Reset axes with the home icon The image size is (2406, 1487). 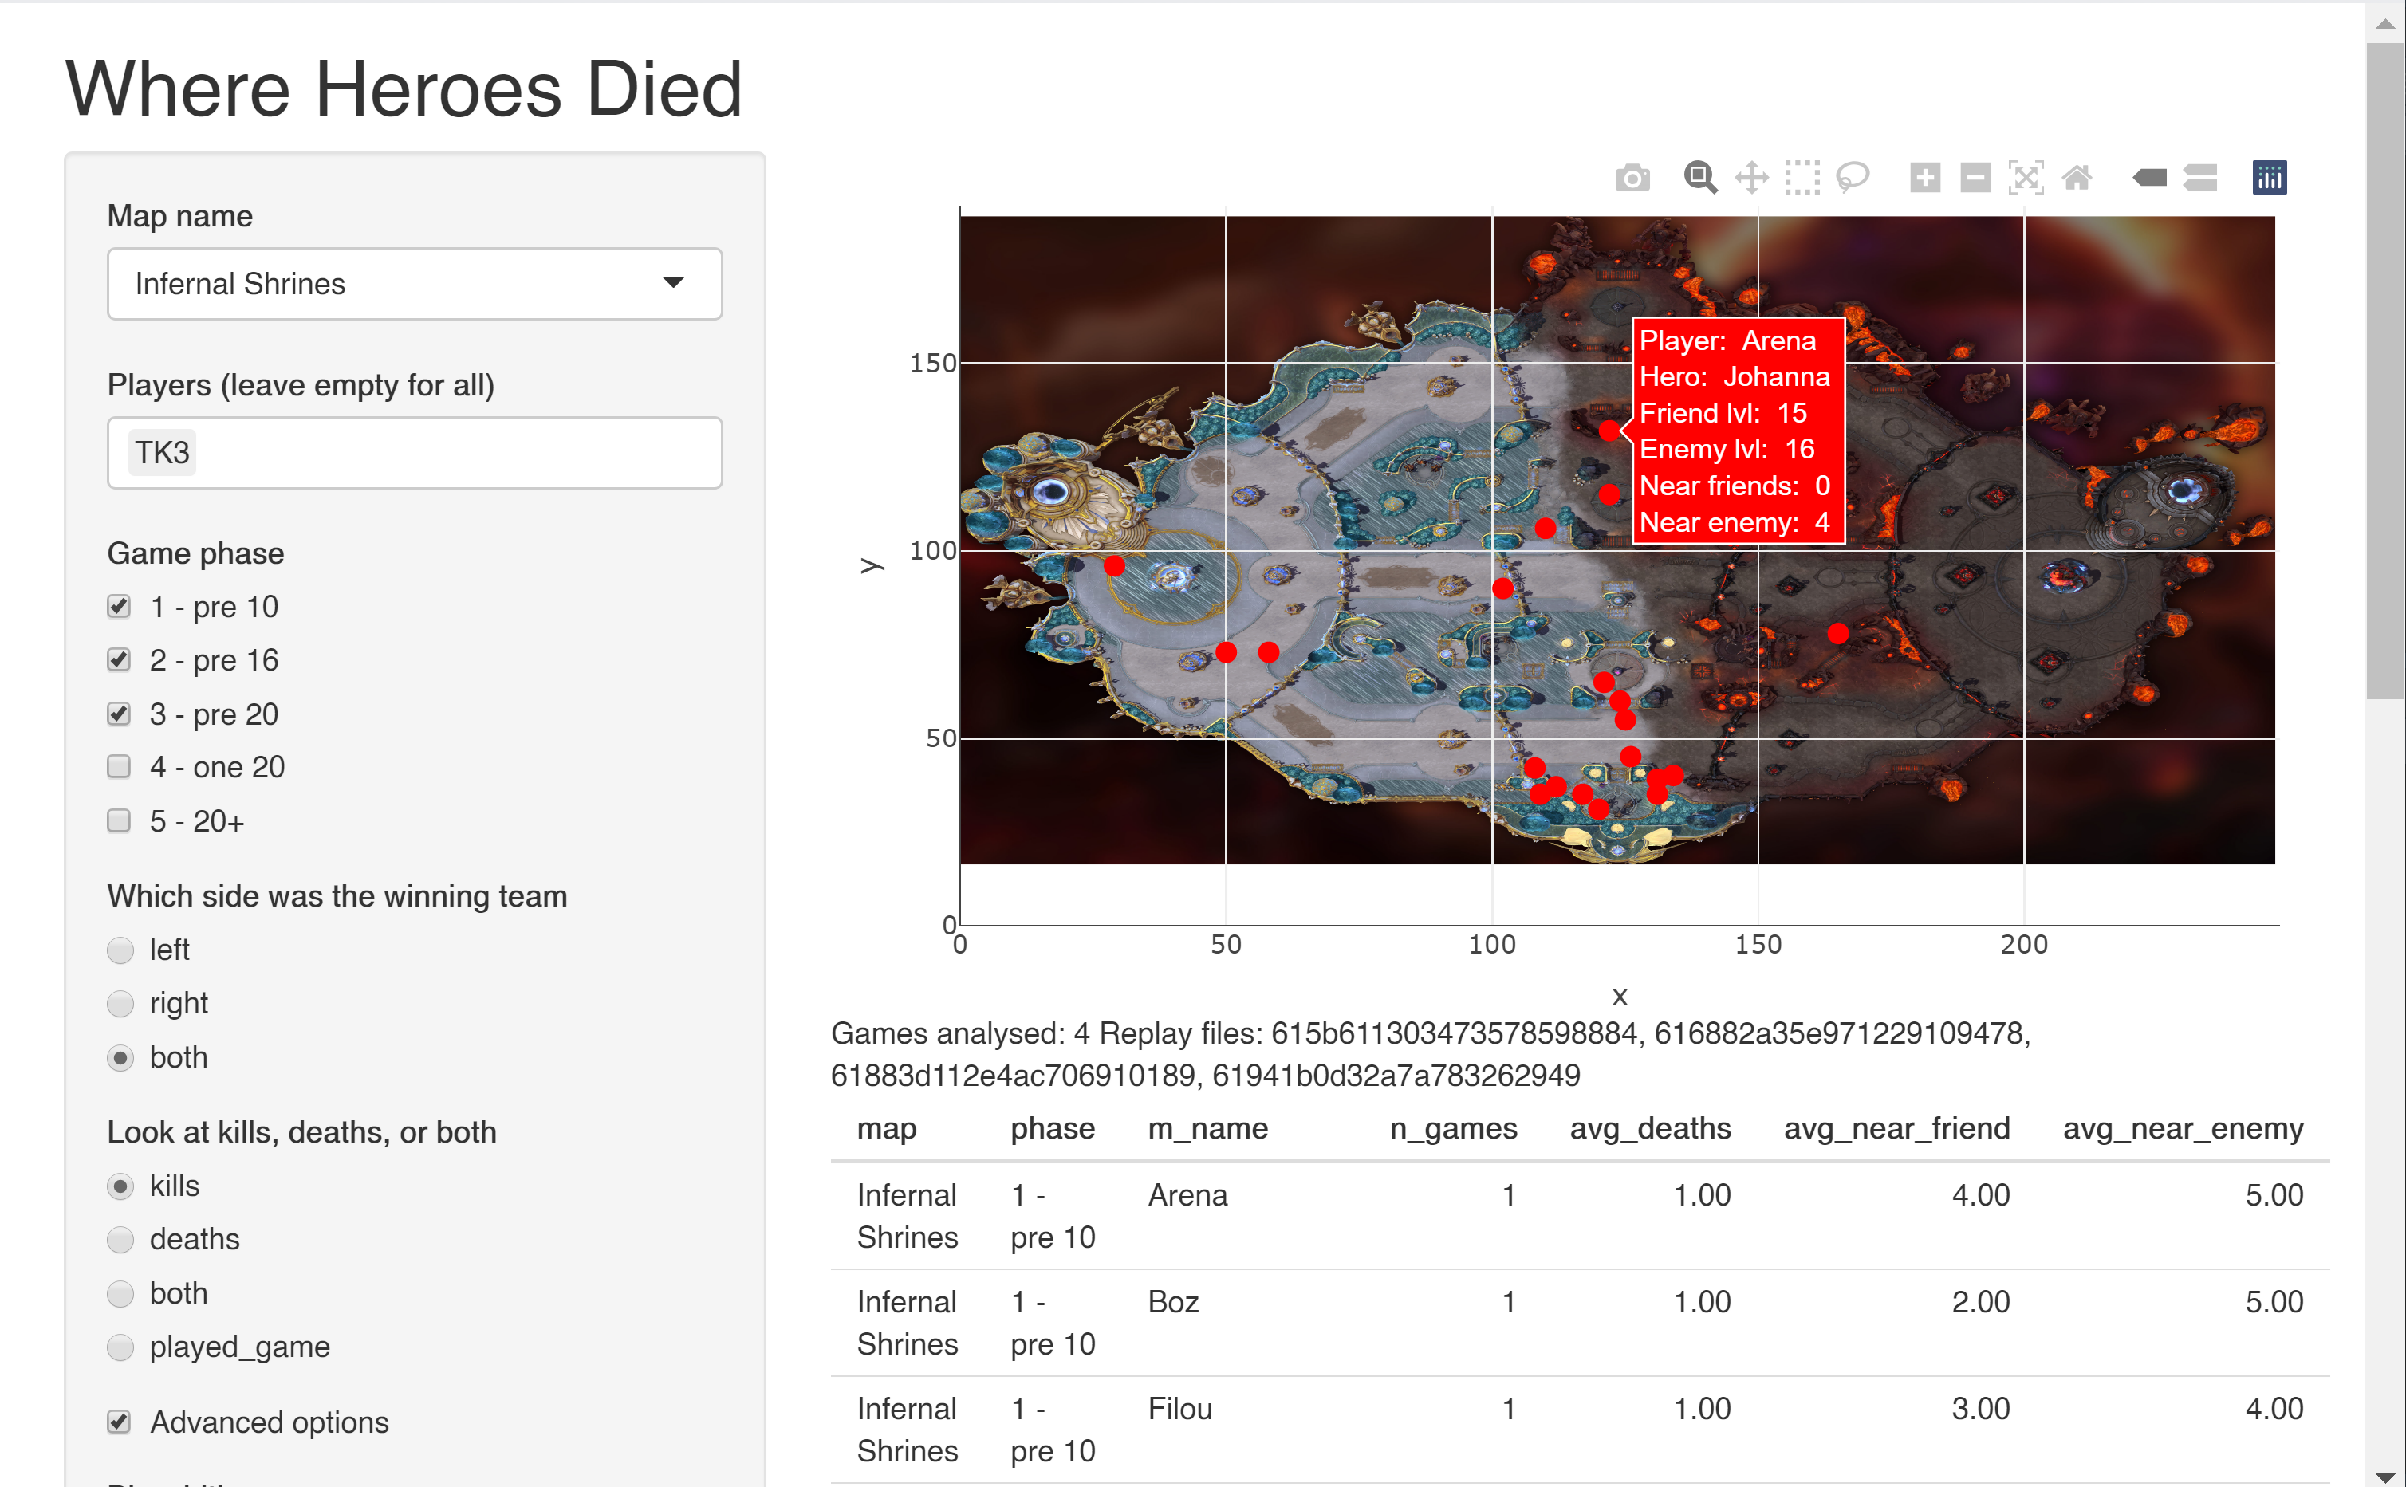pos(2077,178)
